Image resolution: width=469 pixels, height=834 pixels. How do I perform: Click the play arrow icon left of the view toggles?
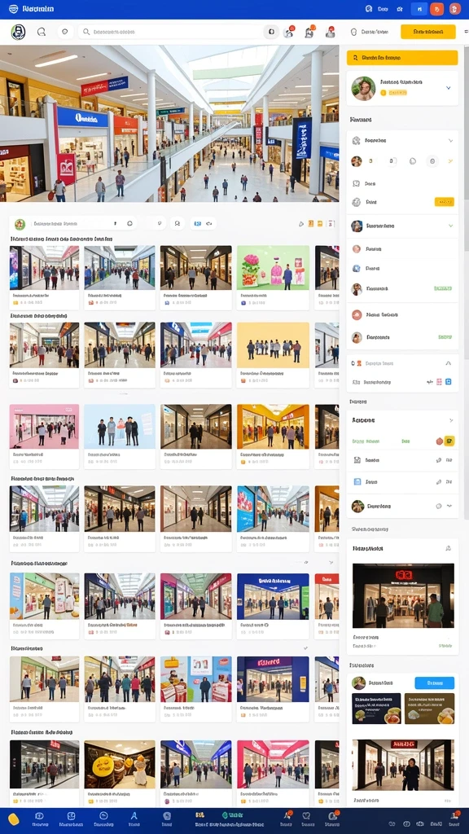tap(301, 224)
